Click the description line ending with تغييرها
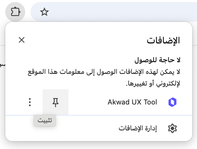This screenshot has width=197, height=149. (153, 84)
